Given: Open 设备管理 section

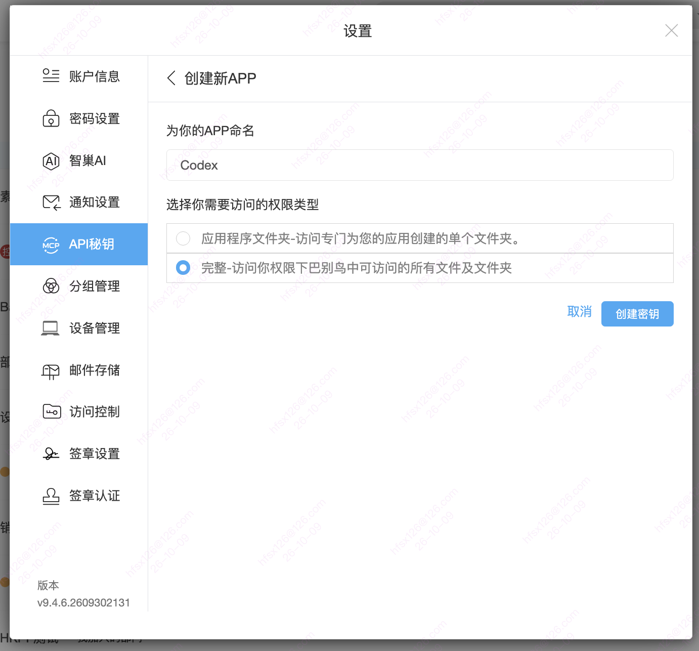Looking at the screenshot, I should click(79, 328).
